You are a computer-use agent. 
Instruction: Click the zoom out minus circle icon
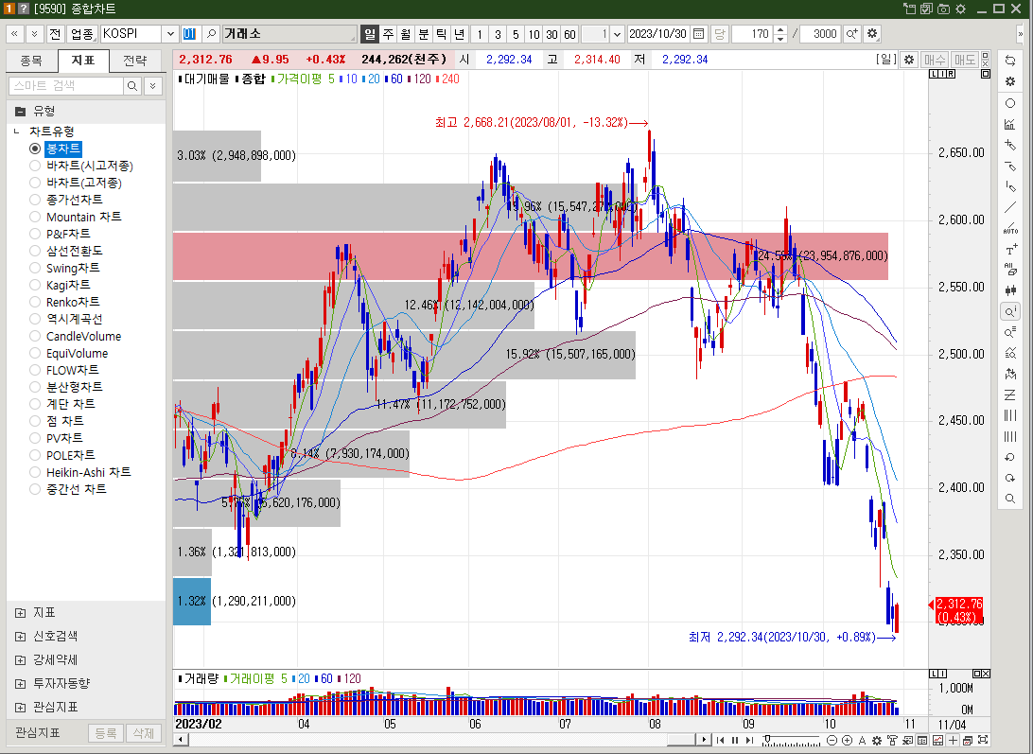pos(832,741)
